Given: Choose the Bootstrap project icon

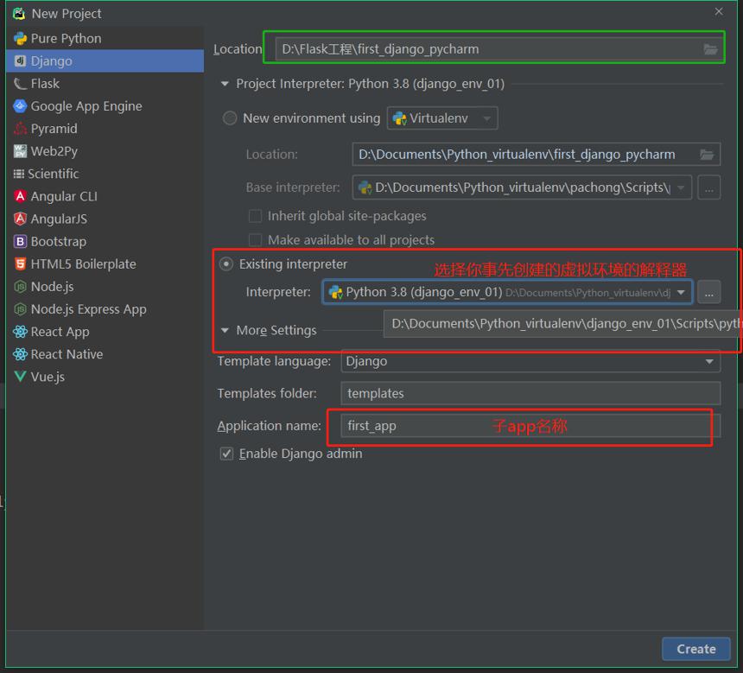Looking at the screenshot, I should (x=21, y=241).
